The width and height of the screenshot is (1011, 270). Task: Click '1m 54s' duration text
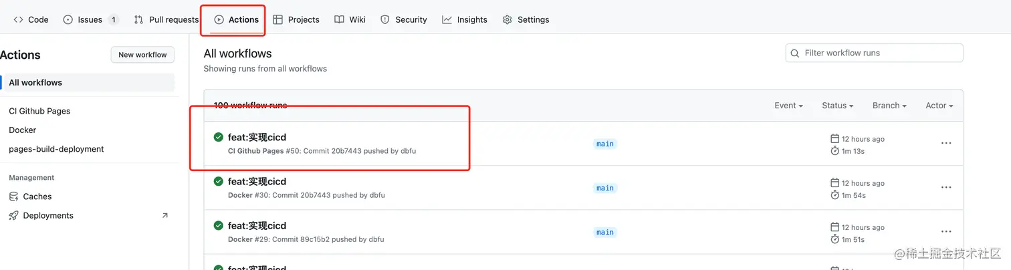854,195
